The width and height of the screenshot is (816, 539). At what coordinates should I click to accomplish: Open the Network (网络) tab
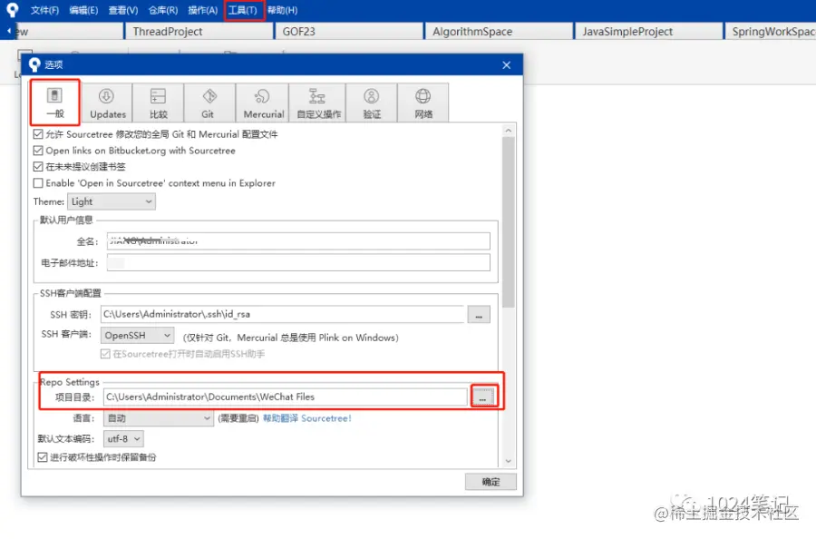coord(423,103)
